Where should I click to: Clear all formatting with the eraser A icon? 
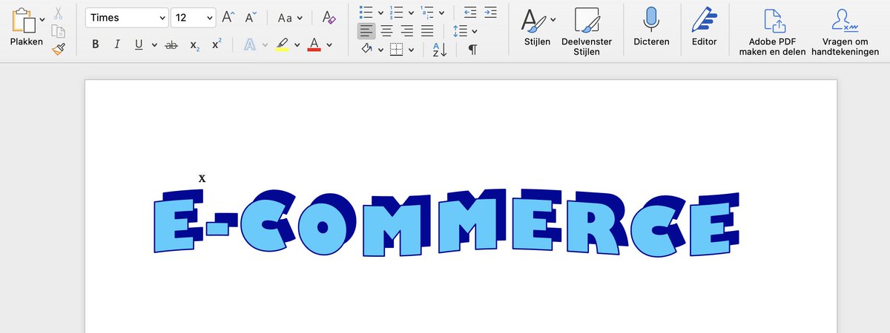coord(329,18)
